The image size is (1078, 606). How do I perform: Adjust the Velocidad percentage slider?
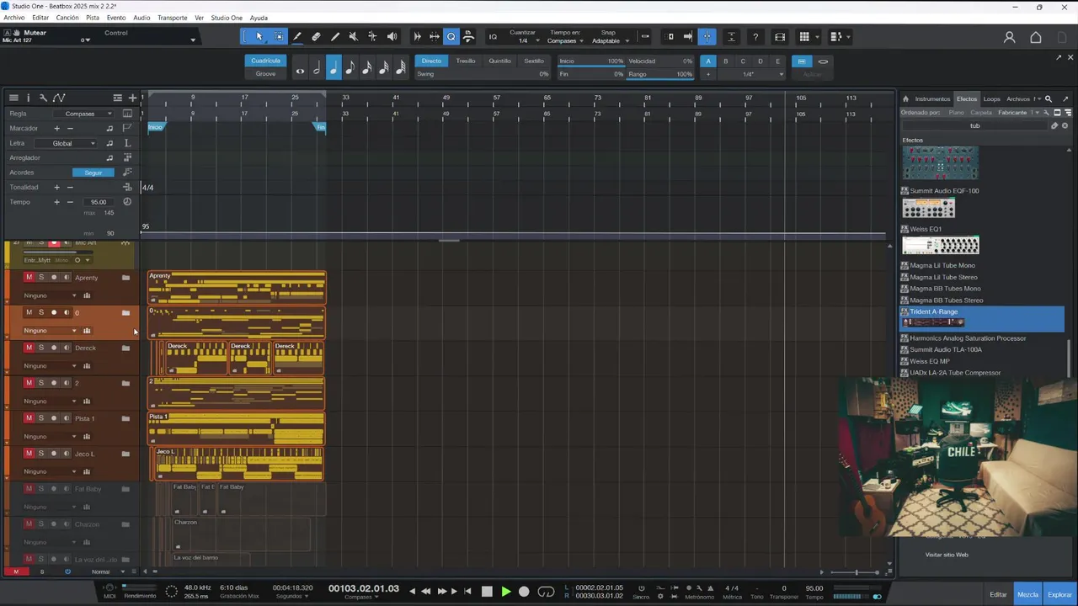point(660,61)
